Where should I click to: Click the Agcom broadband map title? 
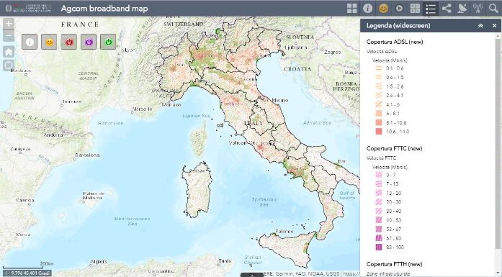[x=104, y=9]
